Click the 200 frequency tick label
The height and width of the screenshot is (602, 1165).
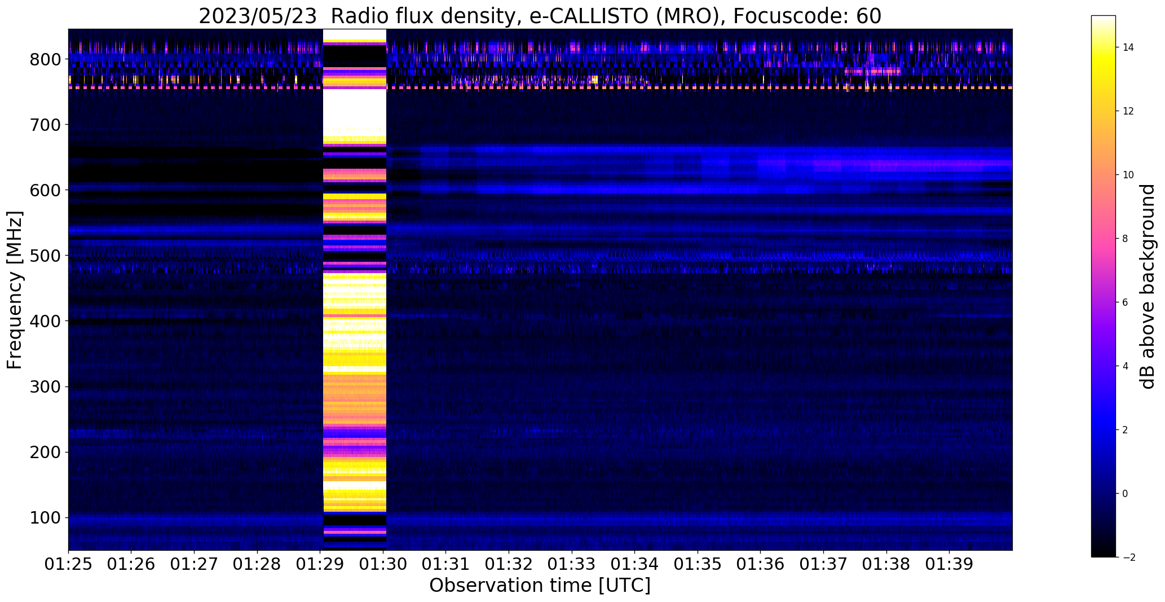(45, 452)
